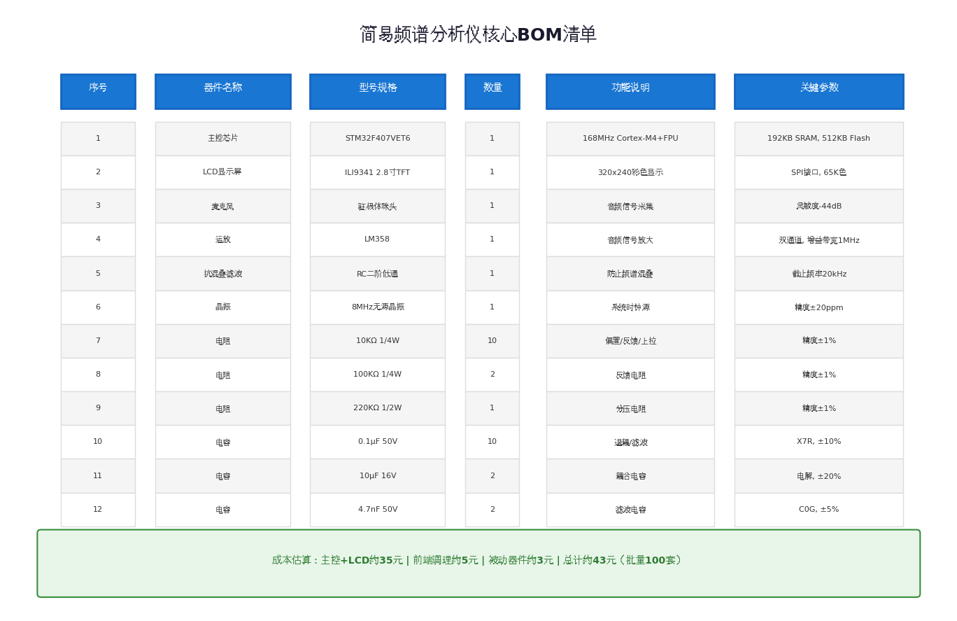Select the 320x240彩色显示 cell

(630, 172)
